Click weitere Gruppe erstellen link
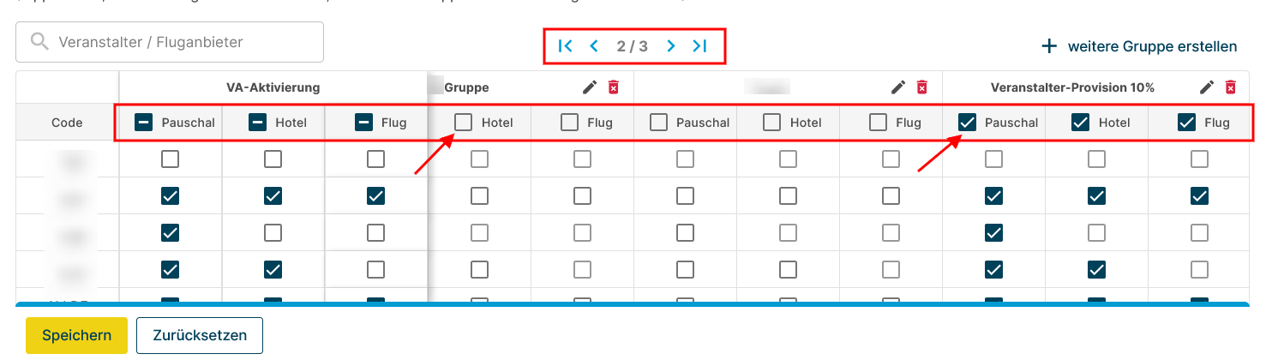The width and height of the screenshot is (1266, 360). [x=1152, y=46]
